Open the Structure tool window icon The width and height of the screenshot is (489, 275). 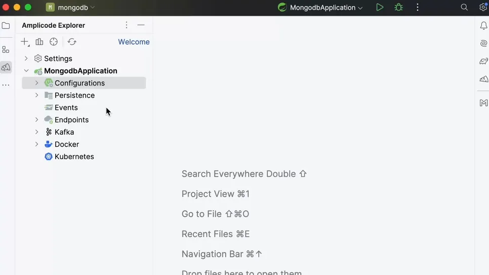(6, 49)
